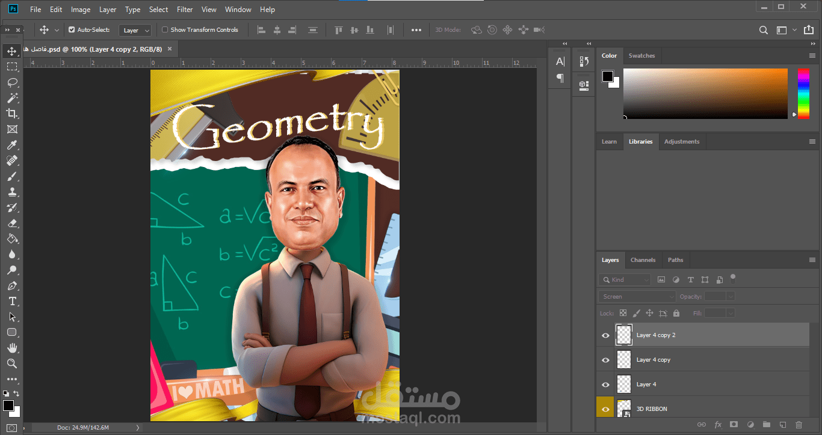The height and width of the screenshot is (435, 822).
Task: Enable Show Transform Controls checkbox
Action: pyautogui.click(x=165, y=29)
